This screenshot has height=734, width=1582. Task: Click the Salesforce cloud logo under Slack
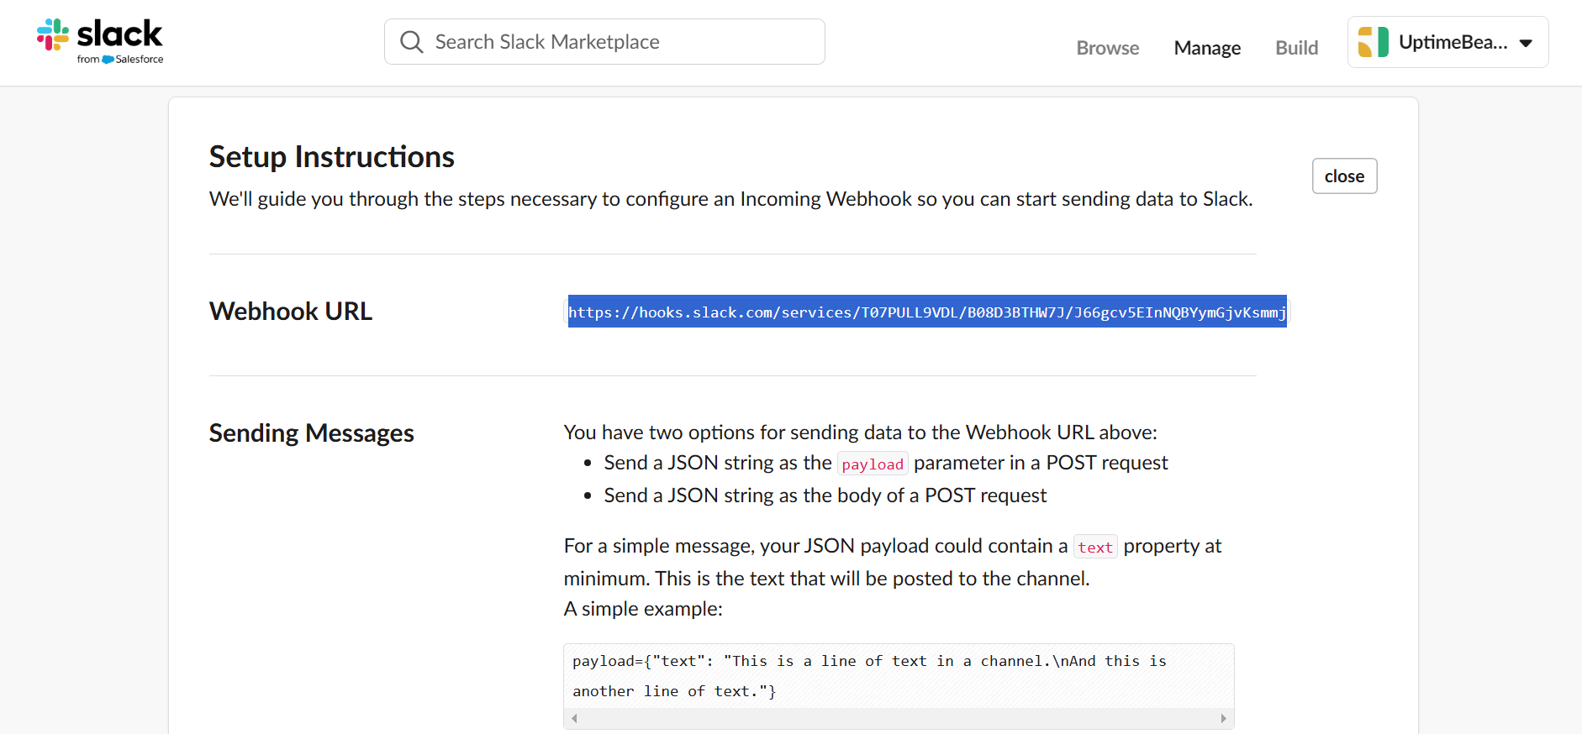point(108,60)
